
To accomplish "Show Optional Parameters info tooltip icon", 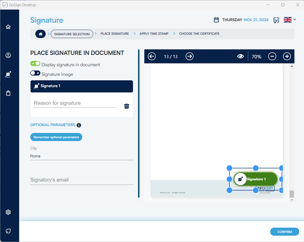I will (79, 125).
